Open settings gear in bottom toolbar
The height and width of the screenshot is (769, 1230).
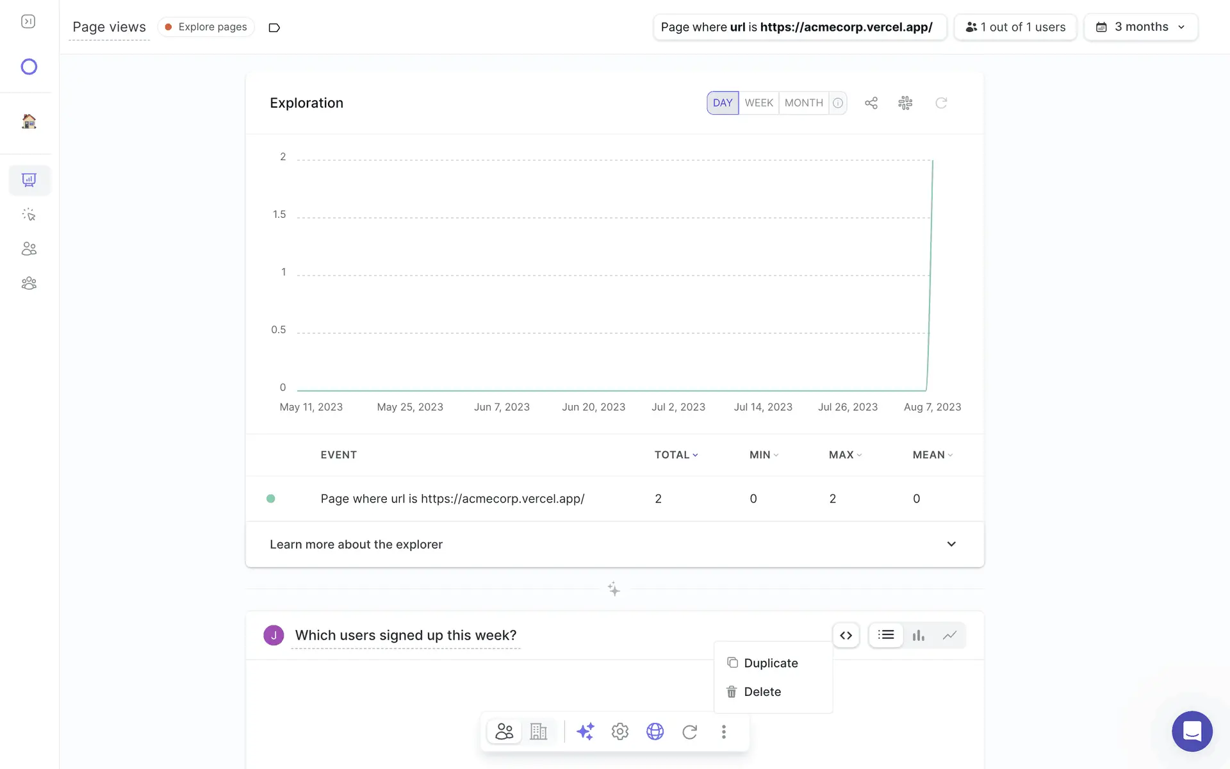coord(619,731)
